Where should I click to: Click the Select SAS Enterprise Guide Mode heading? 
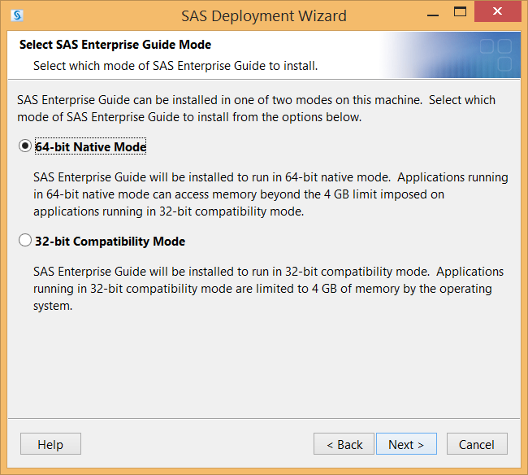[x=115, y=45]
